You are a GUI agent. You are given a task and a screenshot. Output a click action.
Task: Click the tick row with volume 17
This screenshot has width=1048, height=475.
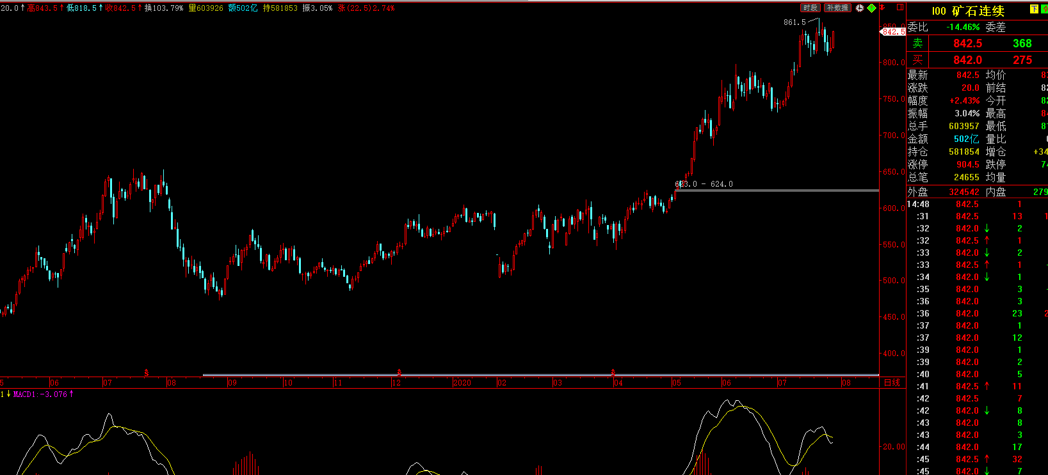[x=977, y=448]
